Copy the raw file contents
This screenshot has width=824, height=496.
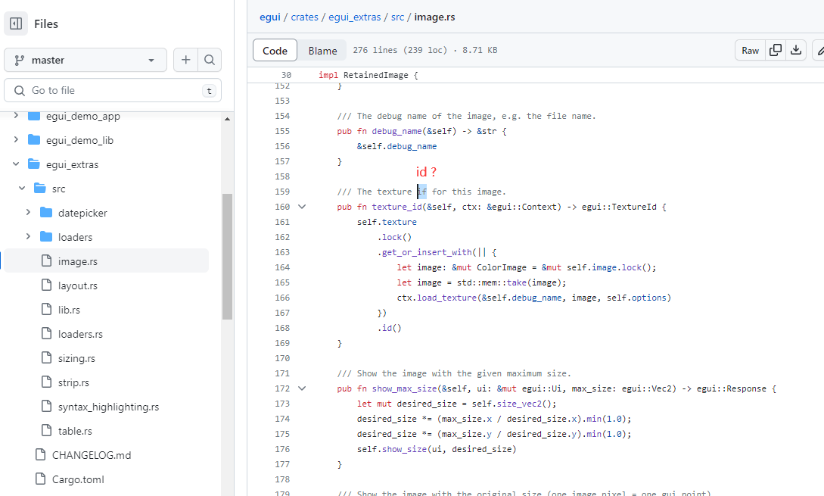click(x=775, y=49)
